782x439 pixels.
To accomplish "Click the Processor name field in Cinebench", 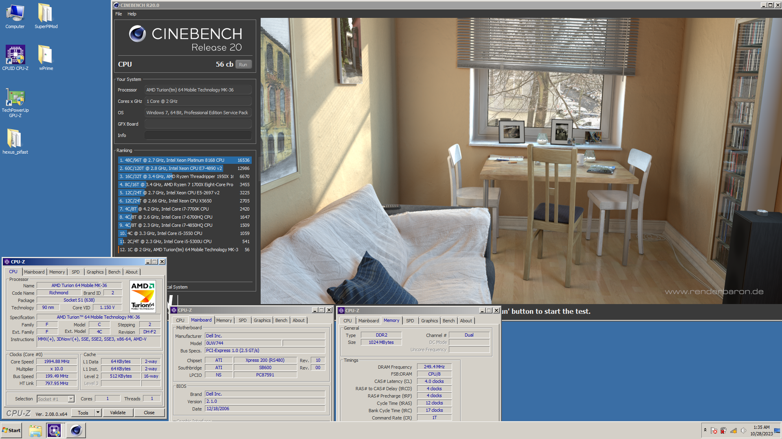I will pyautogui.click(x=198, y=90).
